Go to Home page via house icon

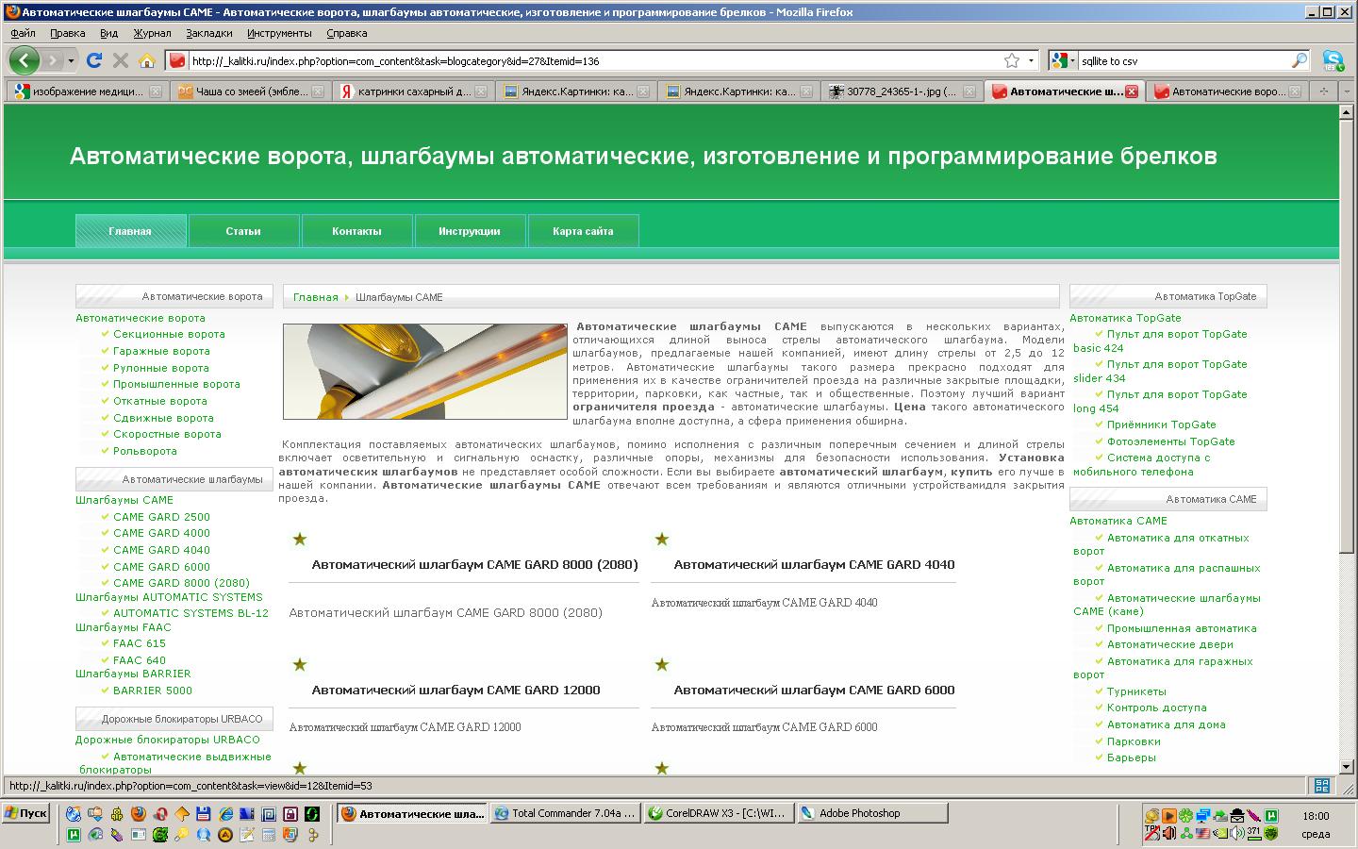point(146,60)
